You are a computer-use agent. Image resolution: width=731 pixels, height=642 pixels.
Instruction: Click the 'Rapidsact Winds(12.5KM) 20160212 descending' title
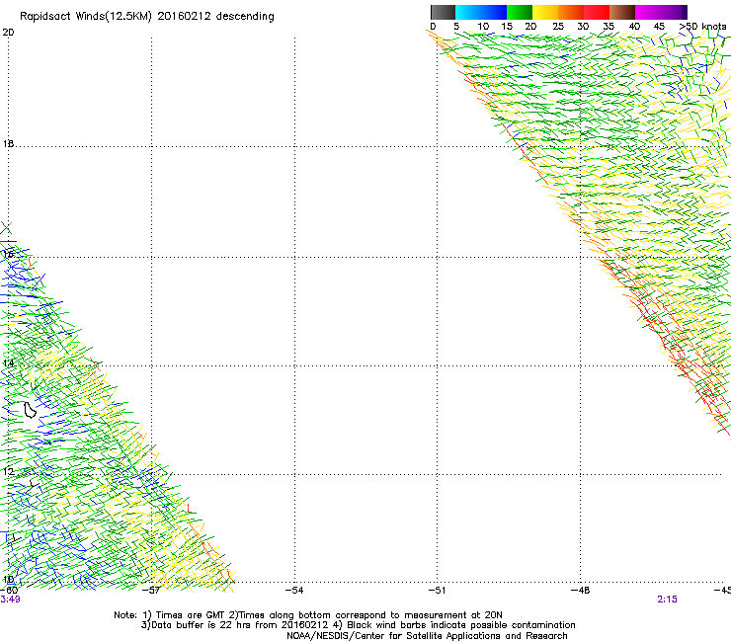(147, 17)
